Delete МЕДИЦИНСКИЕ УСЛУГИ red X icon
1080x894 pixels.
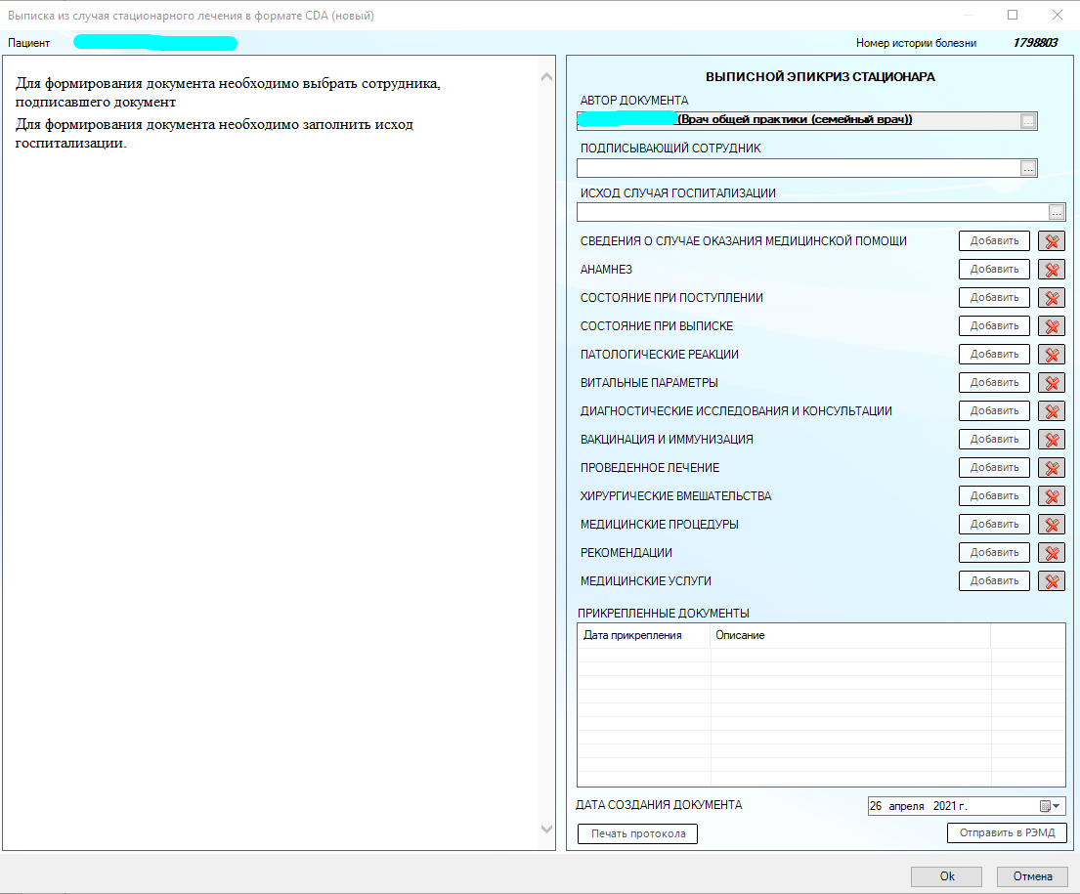click(x=1051, y=580)
